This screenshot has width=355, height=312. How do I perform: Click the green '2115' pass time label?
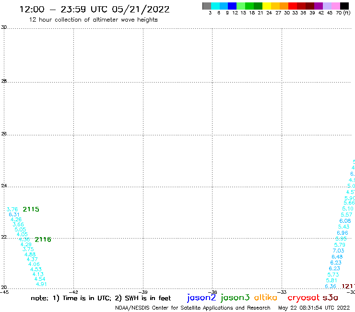click(x=31, y=209)
